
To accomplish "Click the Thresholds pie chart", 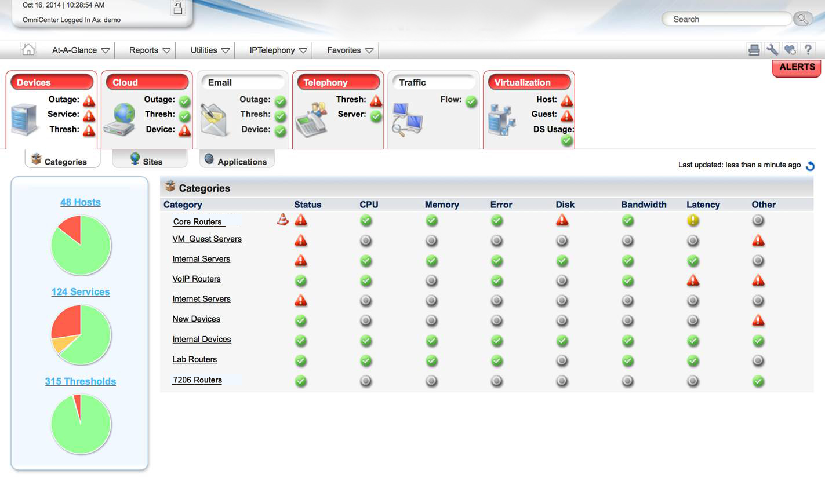I will [x=81, y=424].
